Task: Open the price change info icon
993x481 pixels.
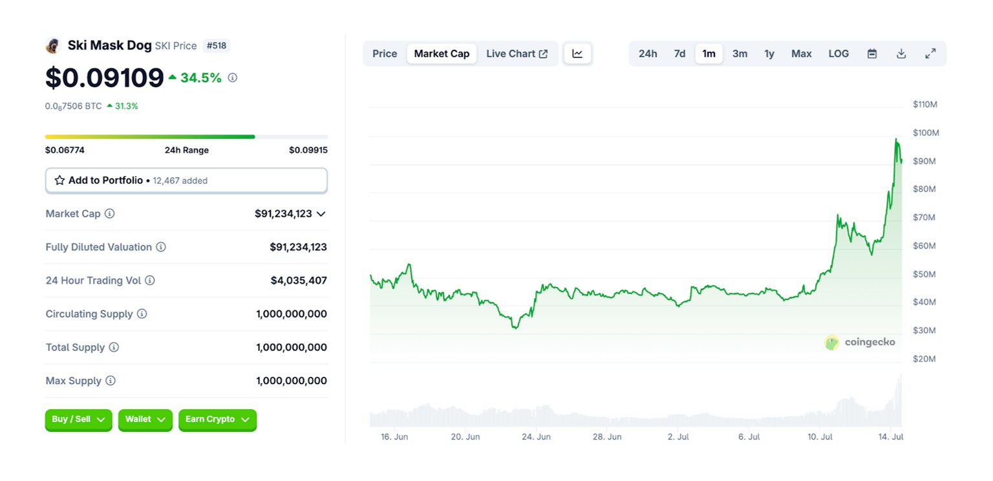Action: tap(233, 78)
